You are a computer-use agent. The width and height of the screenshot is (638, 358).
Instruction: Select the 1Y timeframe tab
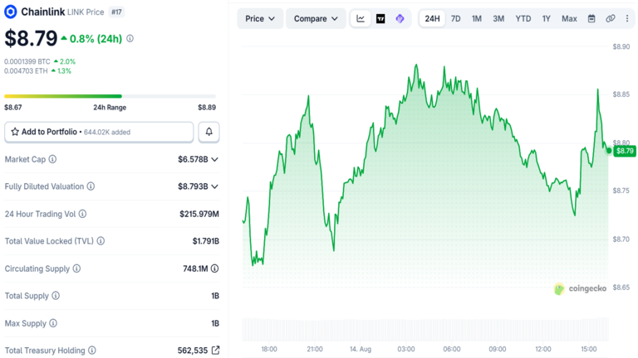pyautogui.click(x=546, y=19)
